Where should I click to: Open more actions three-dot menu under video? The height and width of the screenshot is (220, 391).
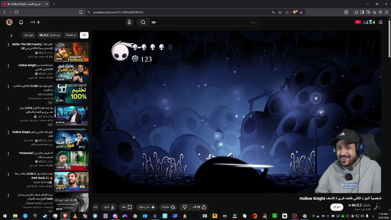[95, 207]
